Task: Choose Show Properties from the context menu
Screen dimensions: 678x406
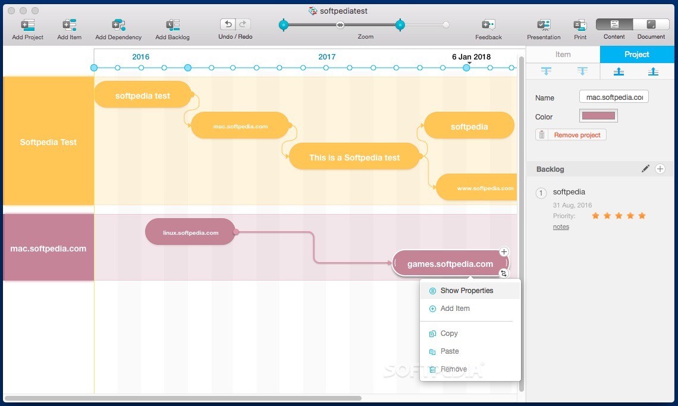Action: (467, 291)
